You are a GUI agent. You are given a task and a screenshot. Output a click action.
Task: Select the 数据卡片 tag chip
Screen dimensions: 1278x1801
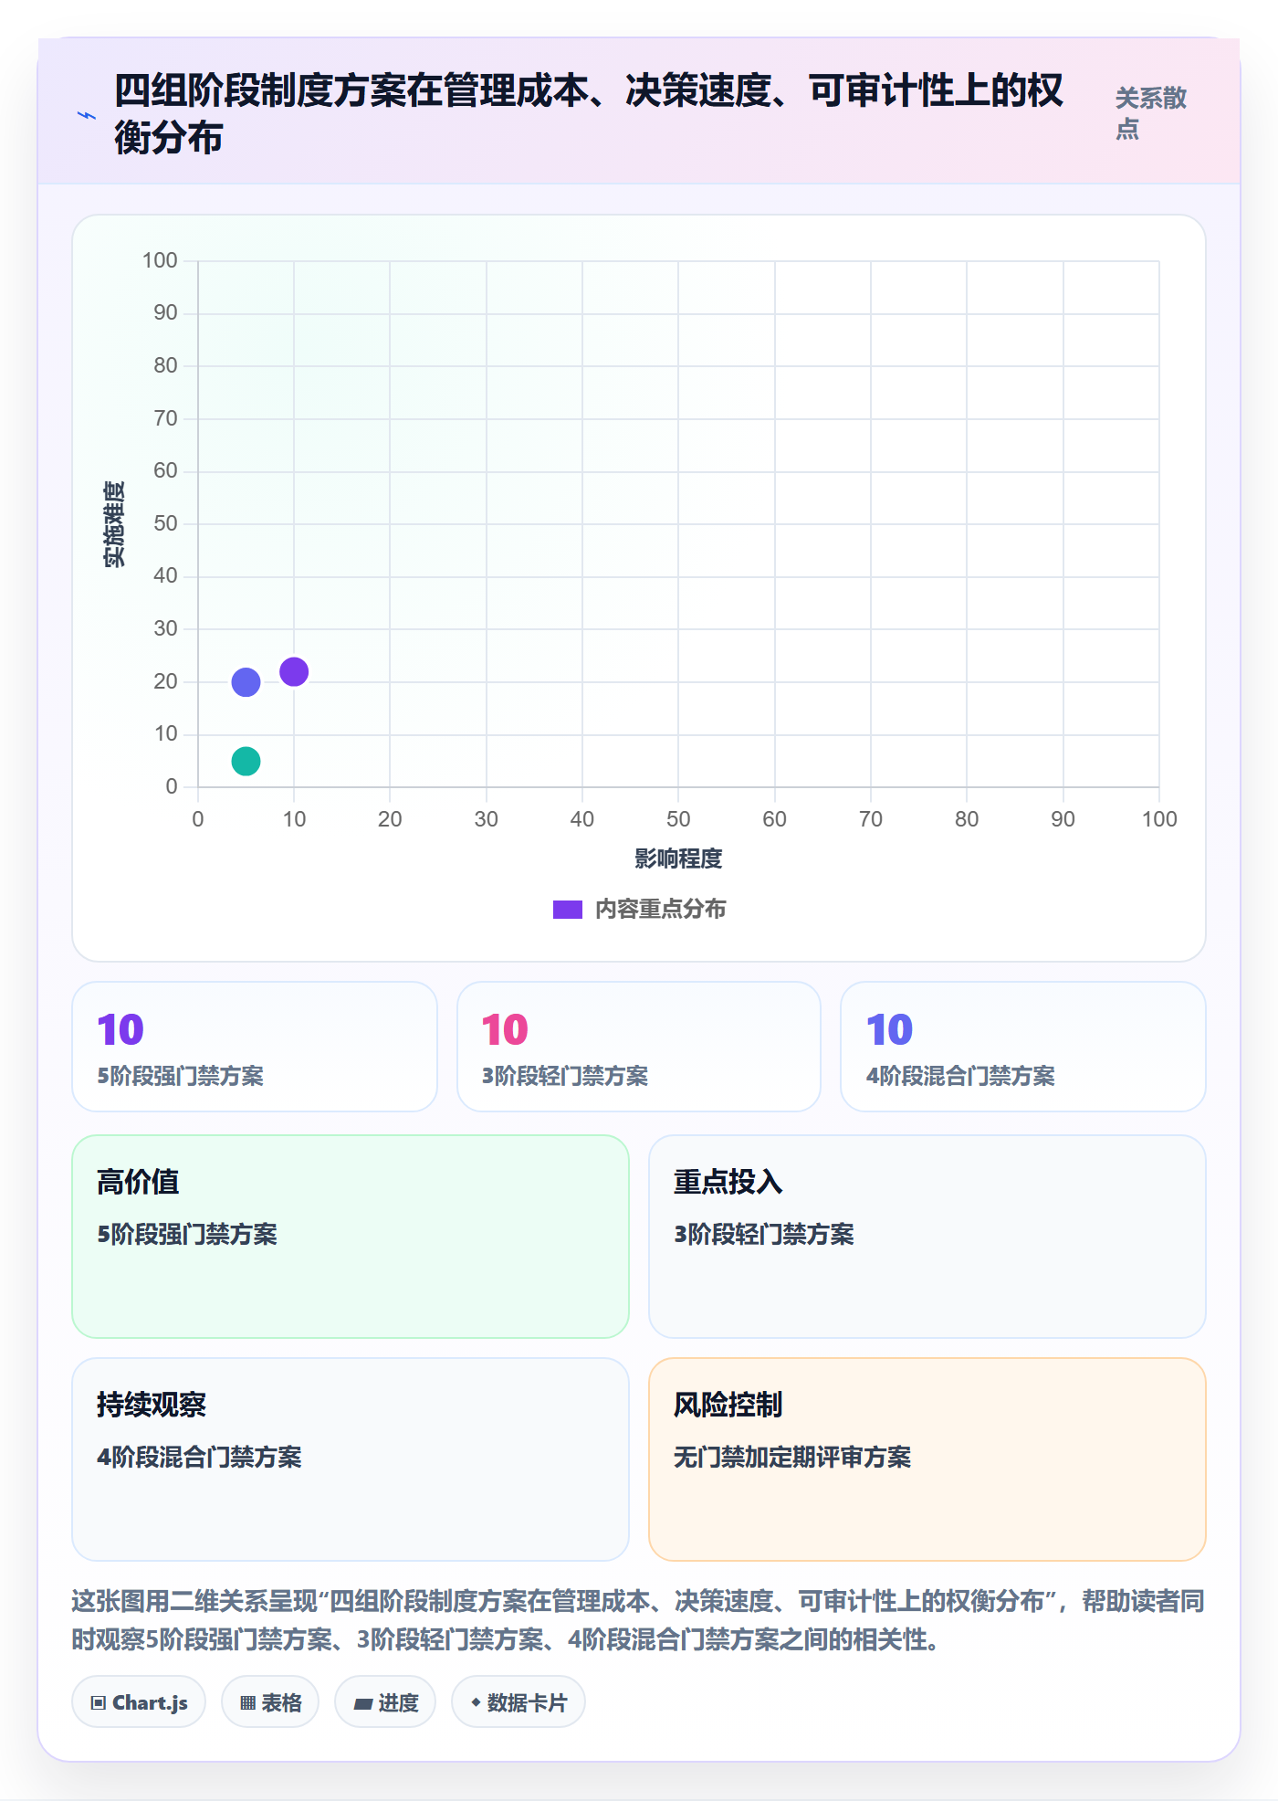(x=519, y=1701)
